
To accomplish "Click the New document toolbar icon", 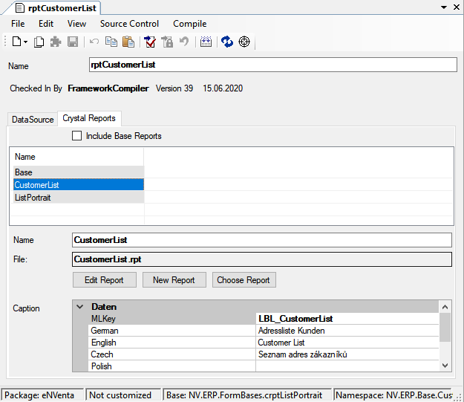I will pyautogui.click(x=16, y=42).
